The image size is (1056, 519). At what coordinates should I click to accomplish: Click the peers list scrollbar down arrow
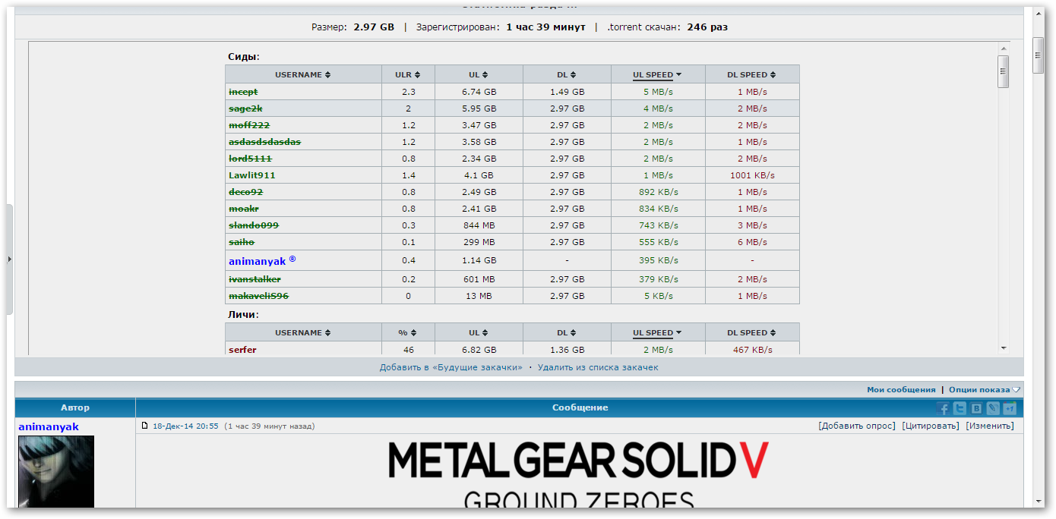click(1004, 348)
